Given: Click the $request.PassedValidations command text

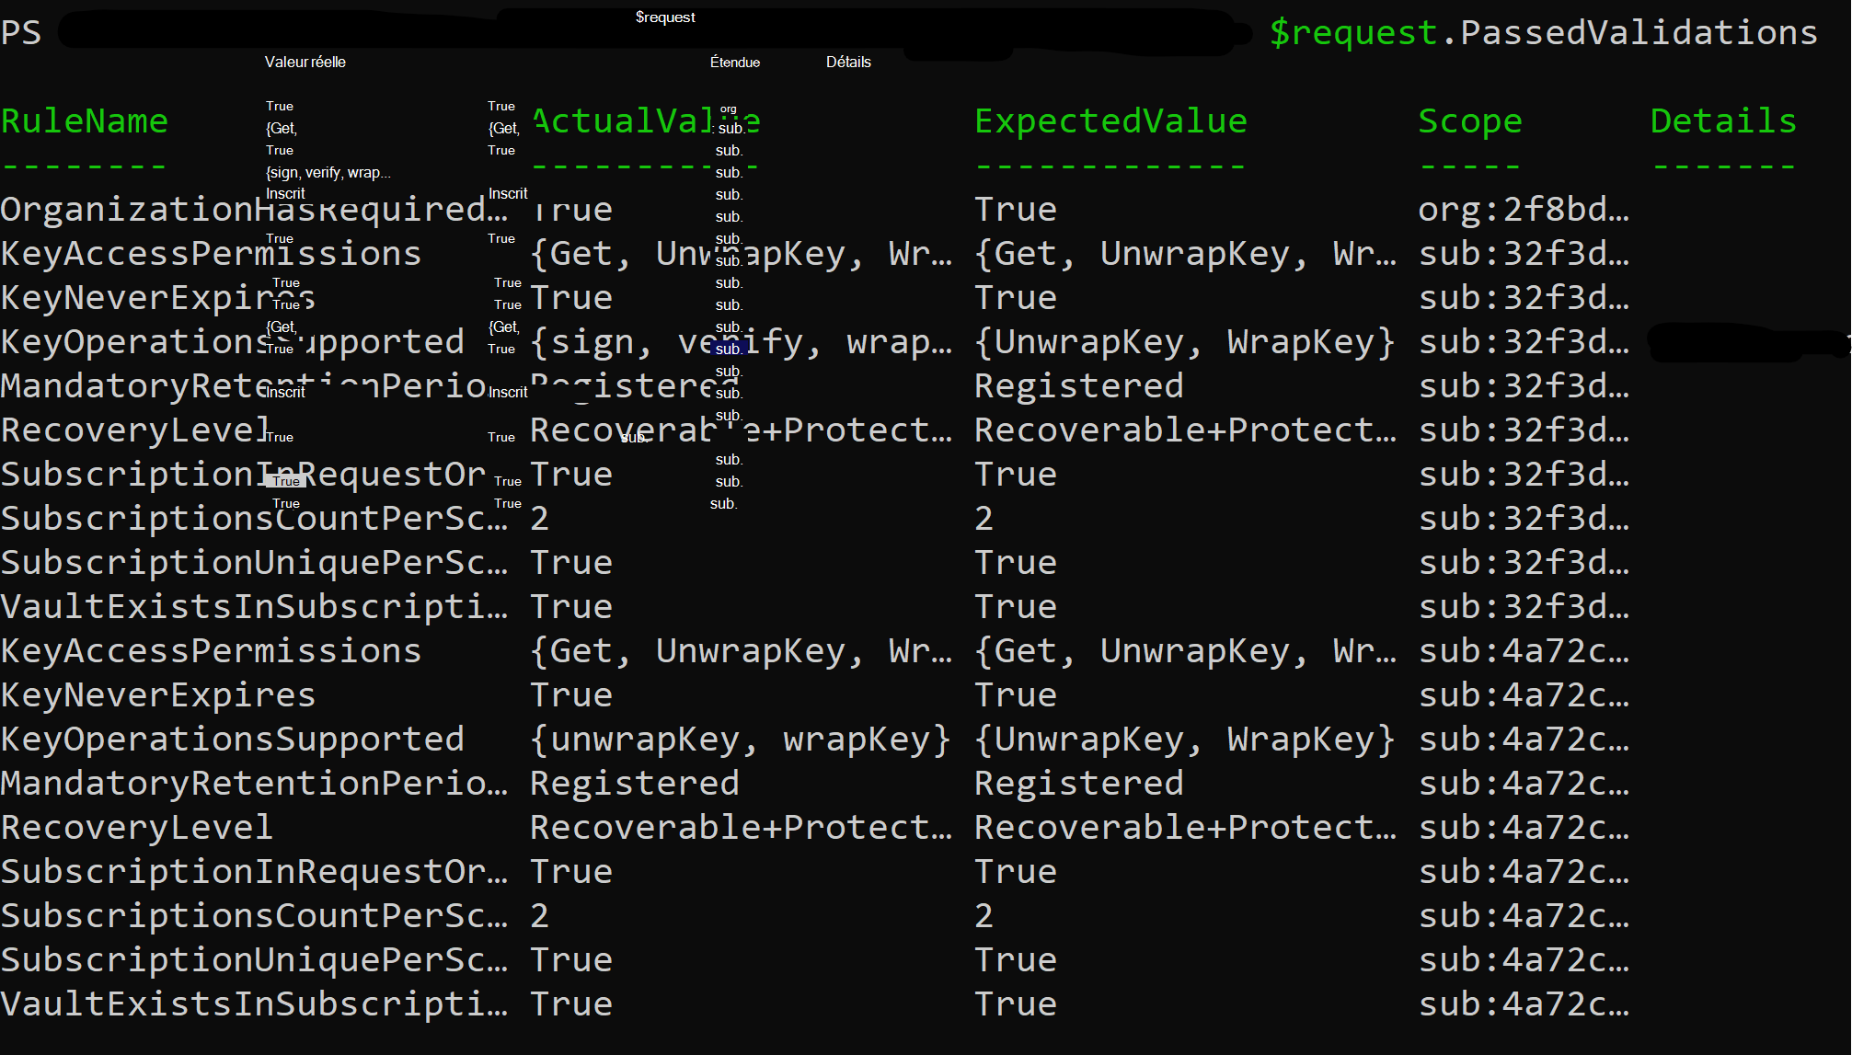Looking at the screenshot, I should [1543, 33].
